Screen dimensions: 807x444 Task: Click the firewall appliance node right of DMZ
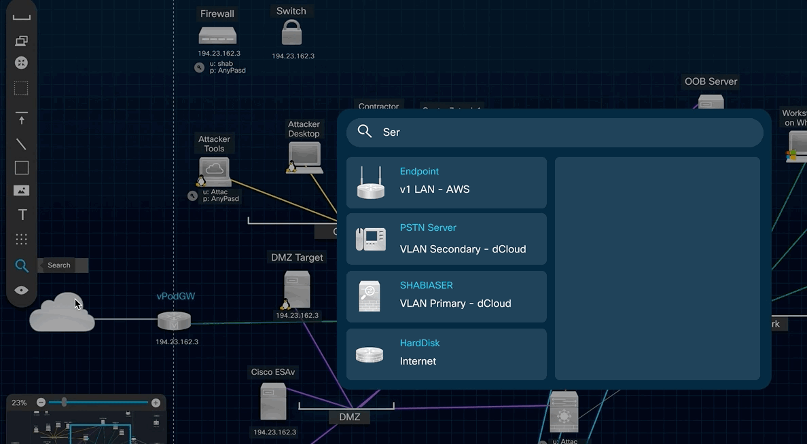564,411
